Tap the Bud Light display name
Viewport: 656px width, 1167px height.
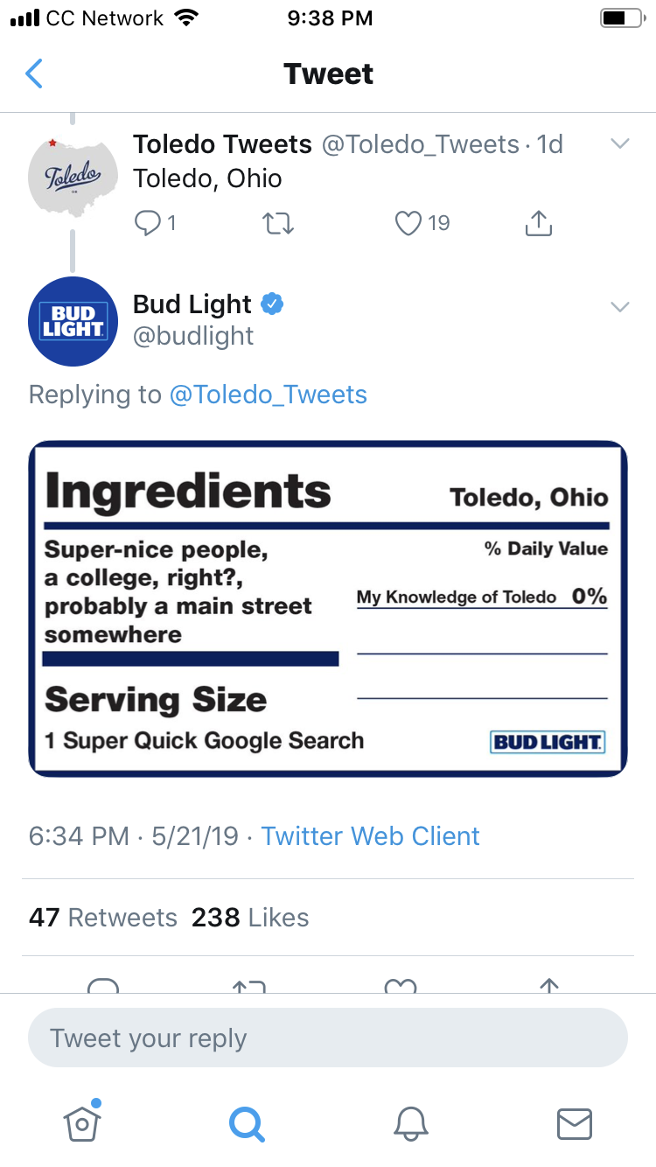[192, 304]
